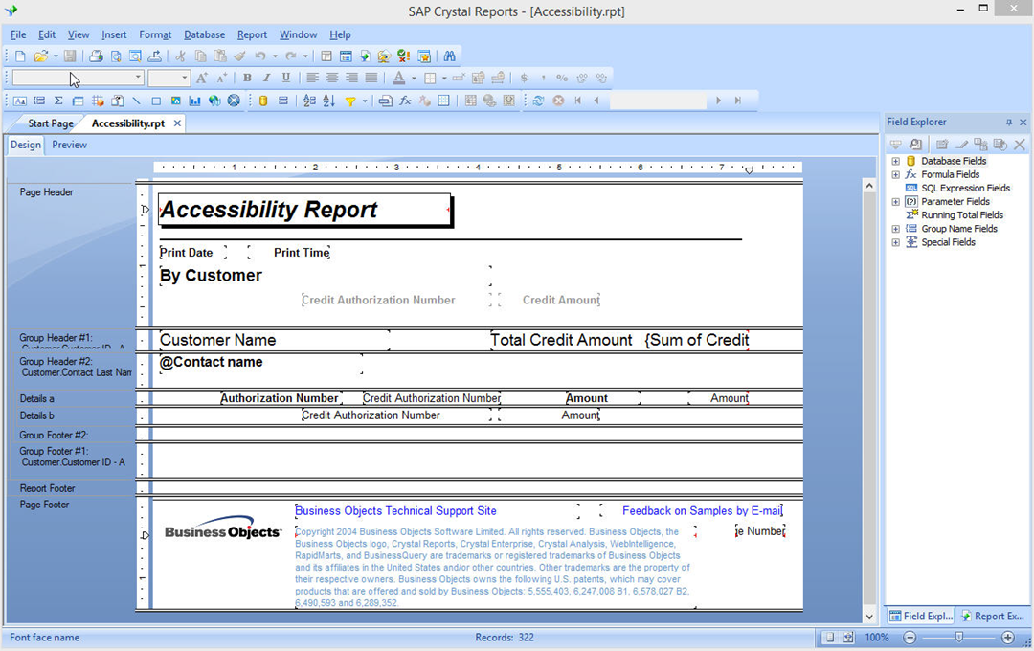Insert a text object icon
1034x651 pixels.
[x=20, y=101]
